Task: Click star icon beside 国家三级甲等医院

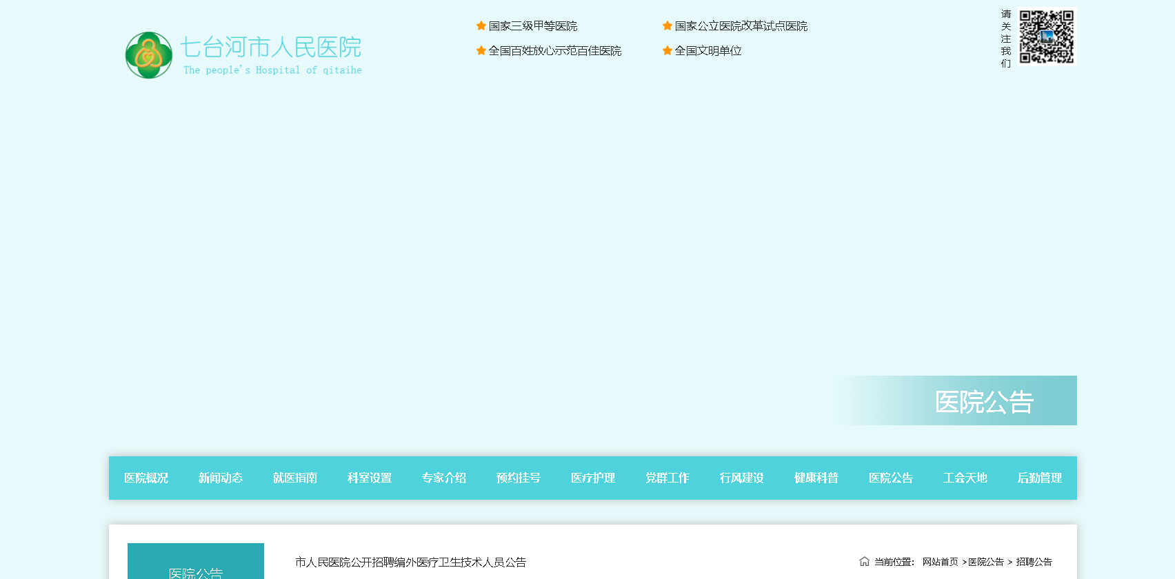Action: pos(481,26)
